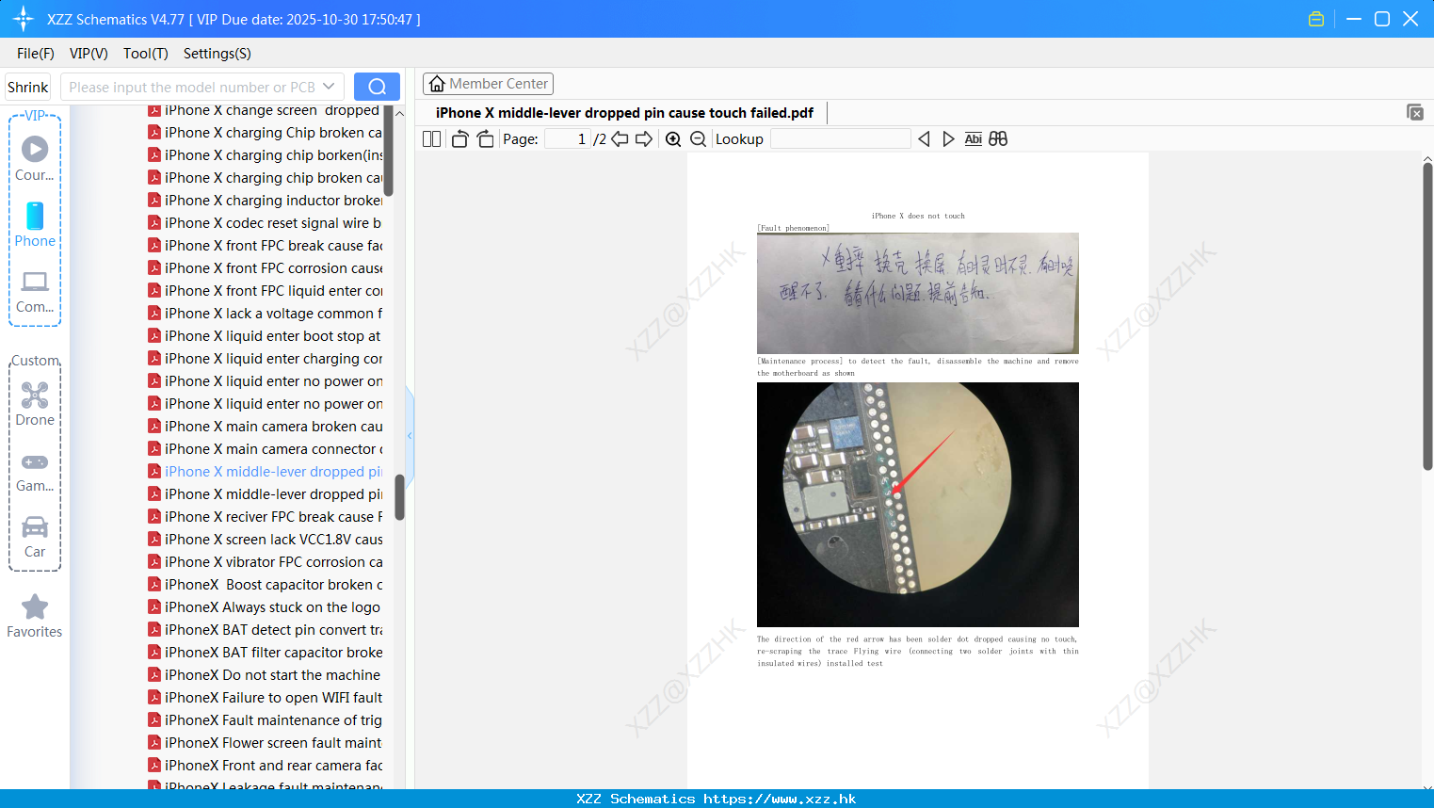Click the home icon in Member Center

pyautogui.click(x=437, y=84)
